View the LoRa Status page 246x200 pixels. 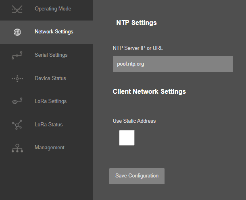pos(46,125)
